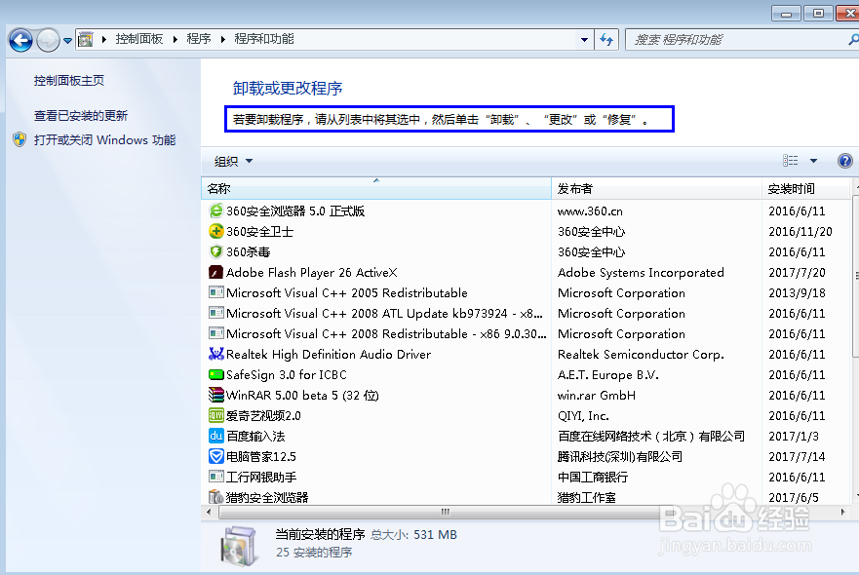Select 360安全浏览器 5.0 正式版 entry
The height and width of the screenshot is (575, 859).
[295, 211]
